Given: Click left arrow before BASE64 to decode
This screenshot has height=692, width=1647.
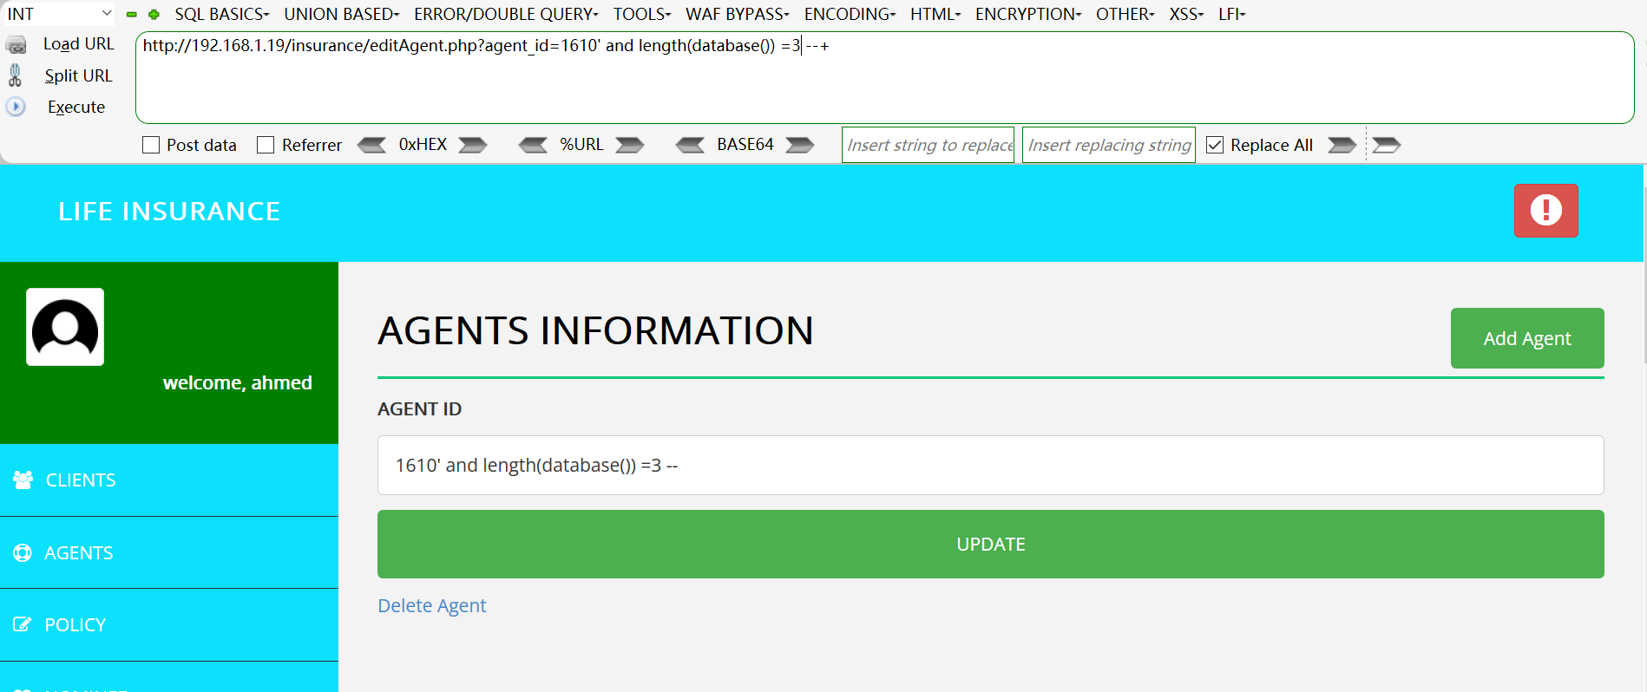Looking at the screenshot, I should pyautogui.click(x=691, y=145).
